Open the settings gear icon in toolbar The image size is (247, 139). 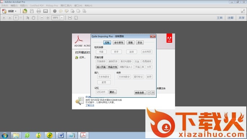coord(55,11)
